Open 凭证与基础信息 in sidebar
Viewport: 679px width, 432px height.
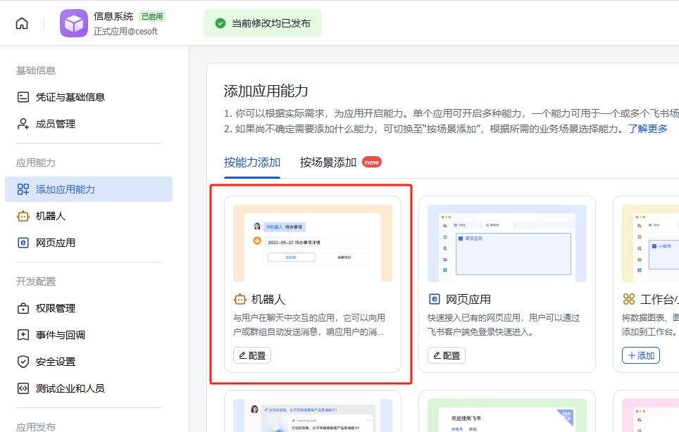(x=70, y=97)
